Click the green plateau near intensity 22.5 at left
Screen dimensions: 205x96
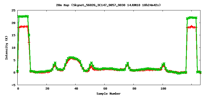23,17
